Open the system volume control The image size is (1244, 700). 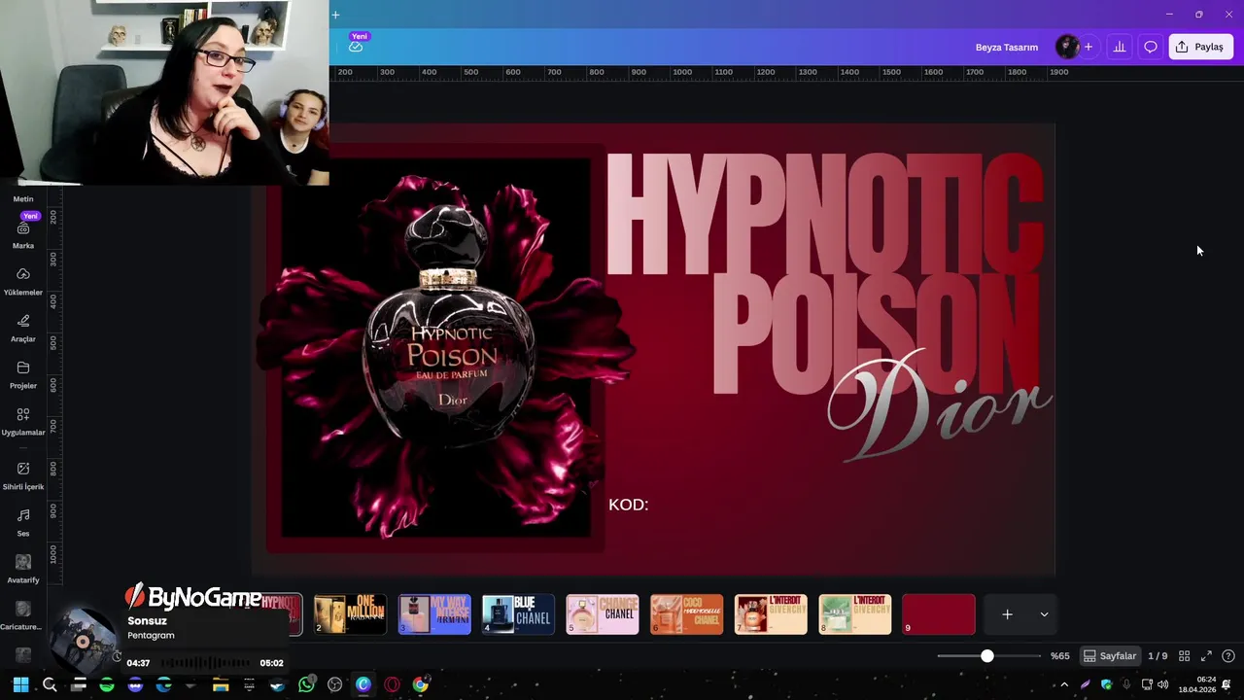1162,685
